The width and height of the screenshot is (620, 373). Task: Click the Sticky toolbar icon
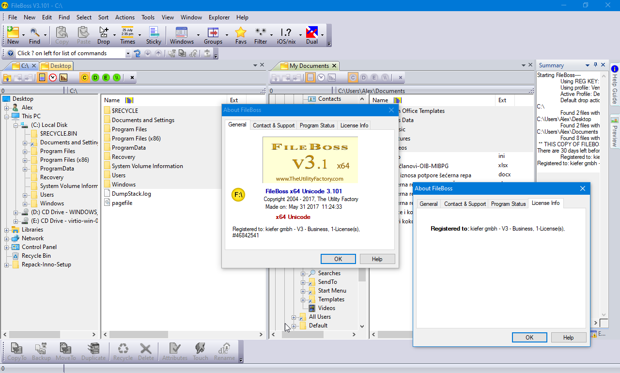click(x=154, y=33)
